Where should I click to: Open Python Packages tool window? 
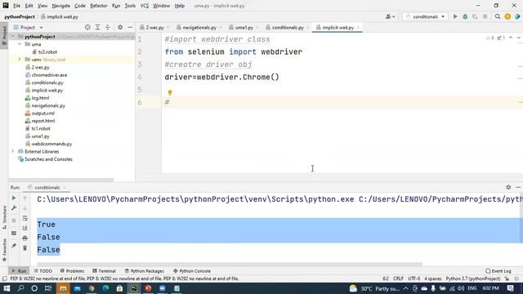coord(144,271)
